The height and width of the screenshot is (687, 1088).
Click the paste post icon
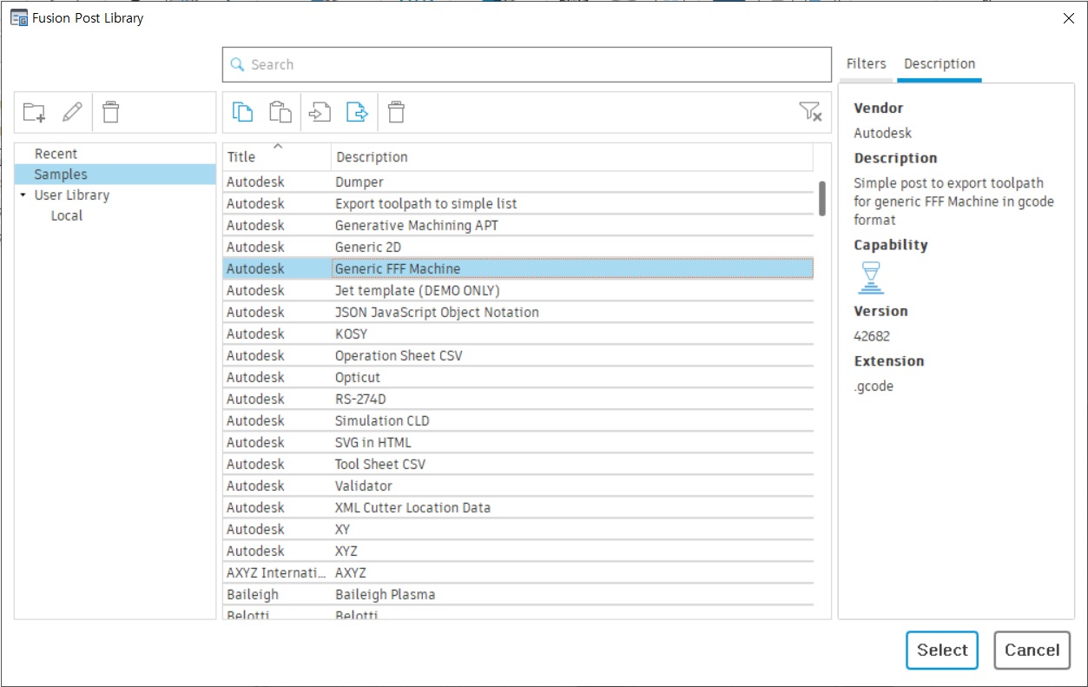tap(280, 112)
